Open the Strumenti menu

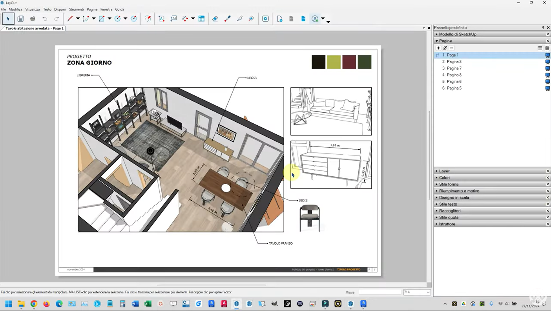click(76, 9)
